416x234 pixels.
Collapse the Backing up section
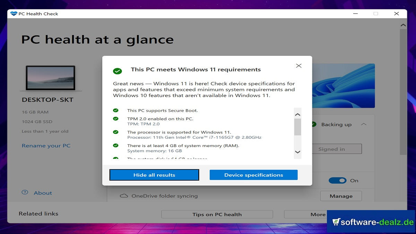coord(363,124)
